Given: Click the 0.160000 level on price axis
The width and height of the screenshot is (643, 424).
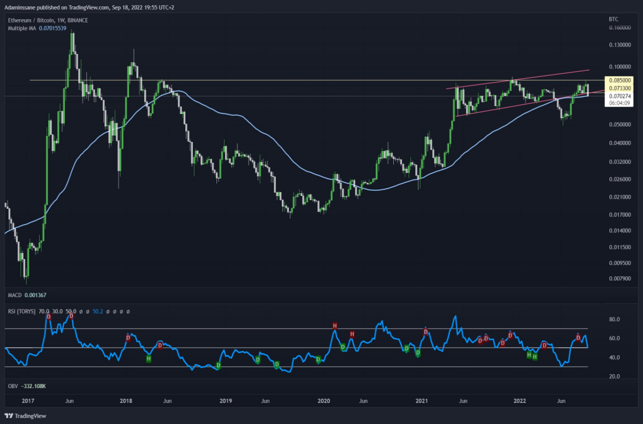Looking at the screenshot, I should [620, 27].
